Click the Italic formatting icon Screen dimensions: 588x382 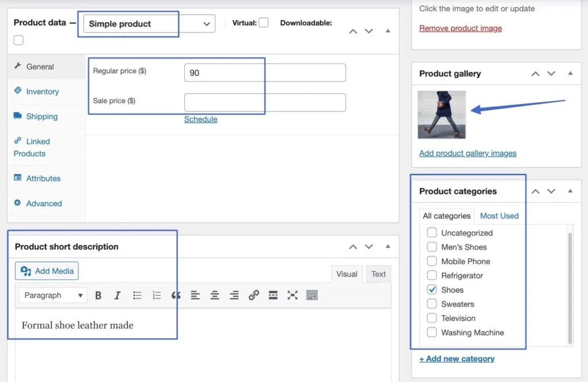tap(117, 295)
